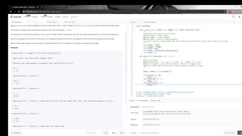The image size is (242, 136).
Task: Collapse the move method fold arrow
Action: 133,56
